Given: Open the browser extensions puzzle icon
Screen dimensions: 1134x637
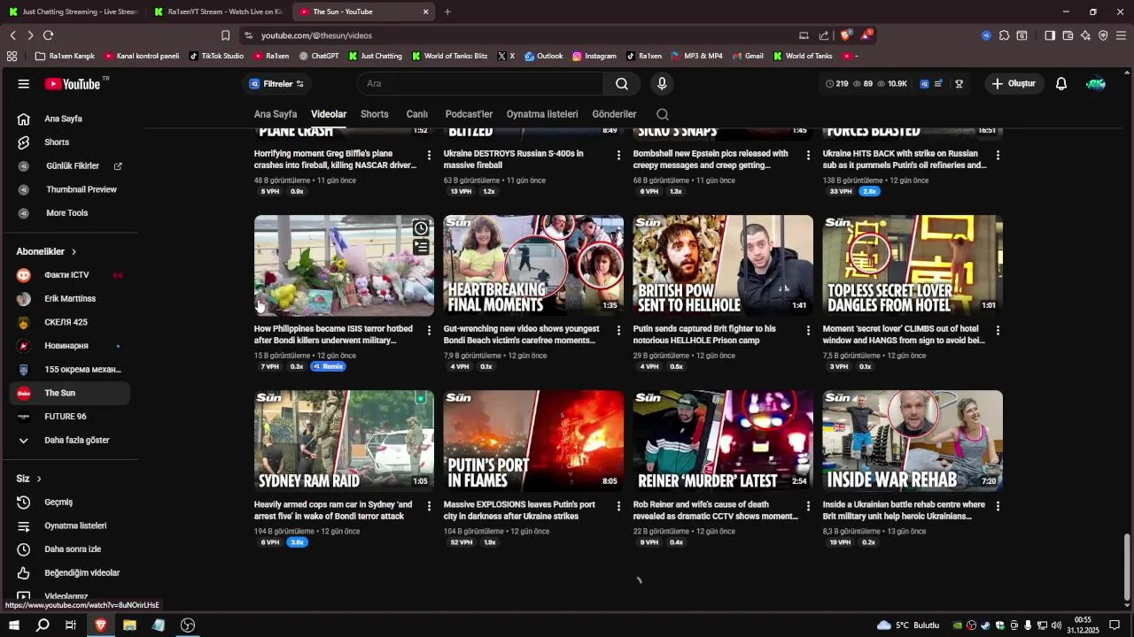Looking at the screenshot, I should coord(1004,35).
